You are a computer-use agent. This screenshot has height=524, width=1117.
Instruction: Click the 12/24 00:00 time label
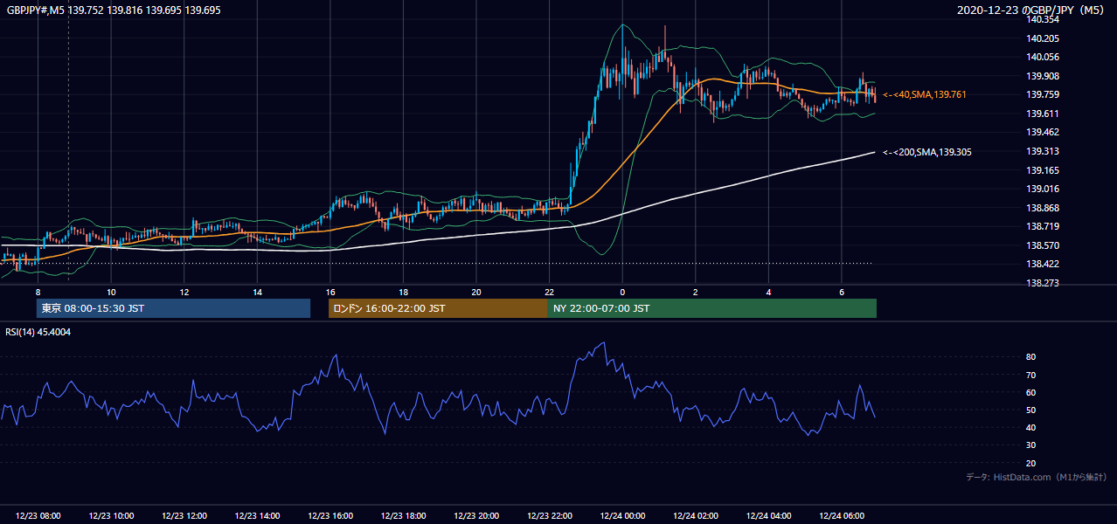coord(622,516)
